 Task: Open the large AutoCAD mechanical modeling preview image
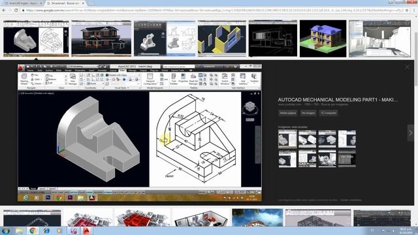pos(140,133)
